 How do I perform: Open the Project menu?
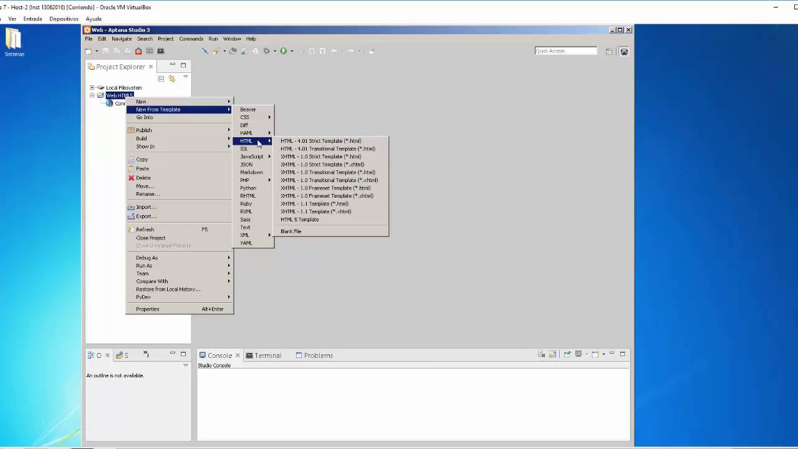[165, 39]
